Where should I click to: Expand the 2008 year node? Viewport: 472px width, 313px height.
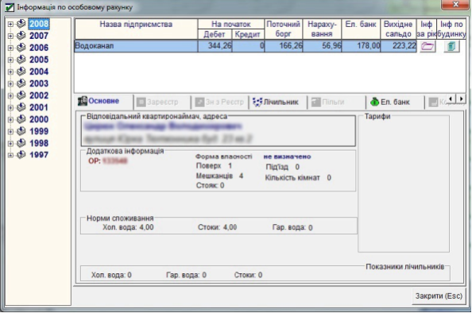tap(10, 24)
